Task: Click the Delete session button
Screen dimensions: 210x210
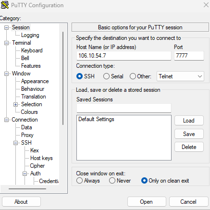Action: click(189, 147)
